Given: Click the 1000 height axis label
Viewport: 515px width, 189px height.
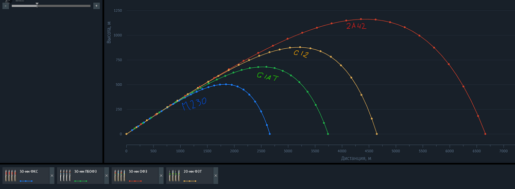Looking at the screenshot, I should point(117,35).
